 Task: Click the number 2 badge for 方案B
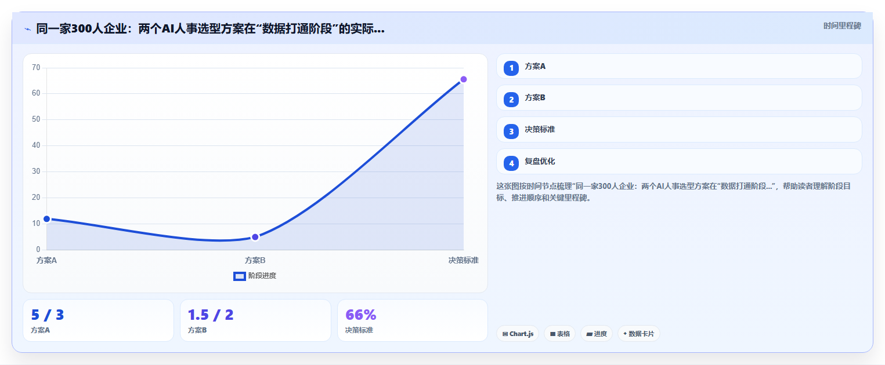pos(511,100)
